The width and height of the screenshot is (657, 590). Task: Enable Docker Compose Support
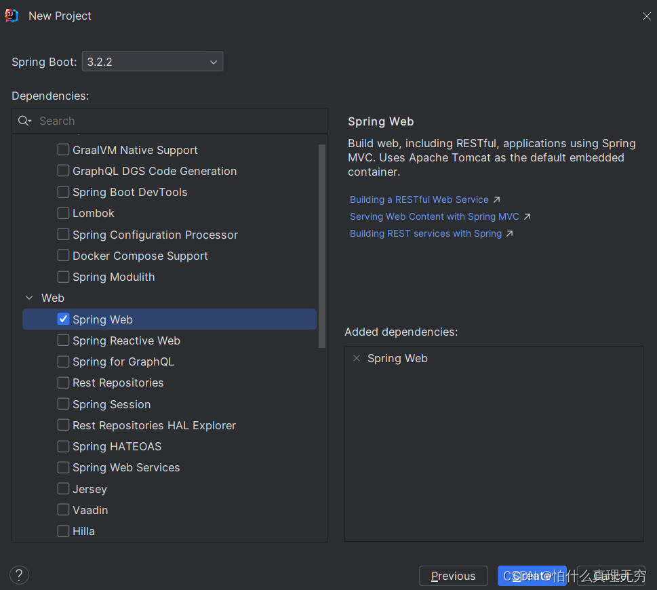(63, 255)
